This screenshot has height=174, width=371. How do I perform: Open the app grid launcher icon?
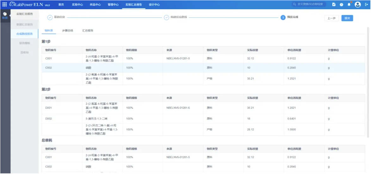click(4, 4)
